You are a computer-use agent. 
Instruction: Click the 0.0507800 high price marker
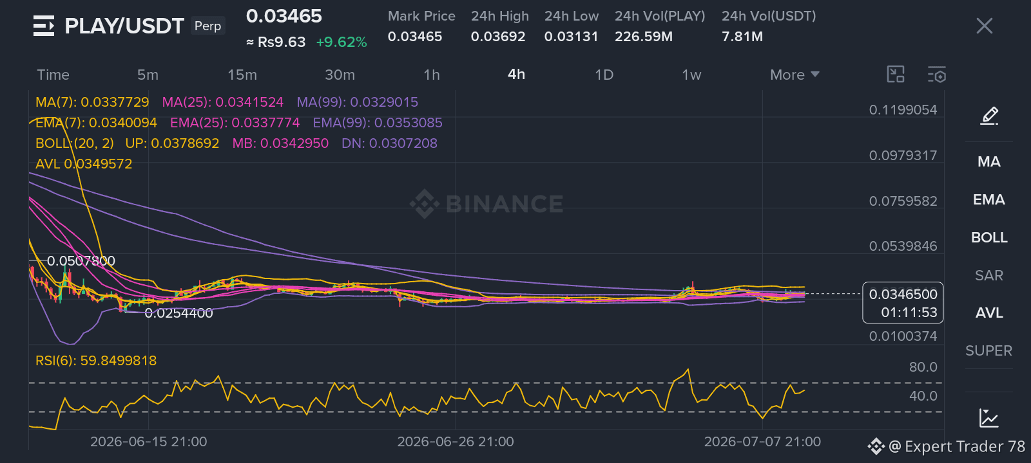click(x=81, y=261)
